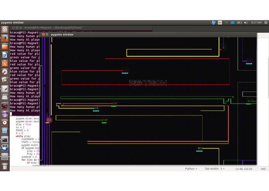Open System Settings wrench-and-gear dock icon
Image resolution: width=269 pixels, height=191 pixels.
(x=5, y=72)
